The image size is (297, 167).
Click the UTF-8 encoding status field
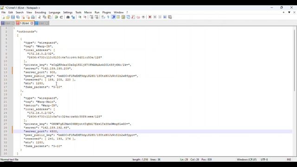coord(264,160)
